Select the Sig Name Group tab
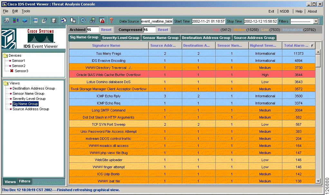 [x=84, y=37]
